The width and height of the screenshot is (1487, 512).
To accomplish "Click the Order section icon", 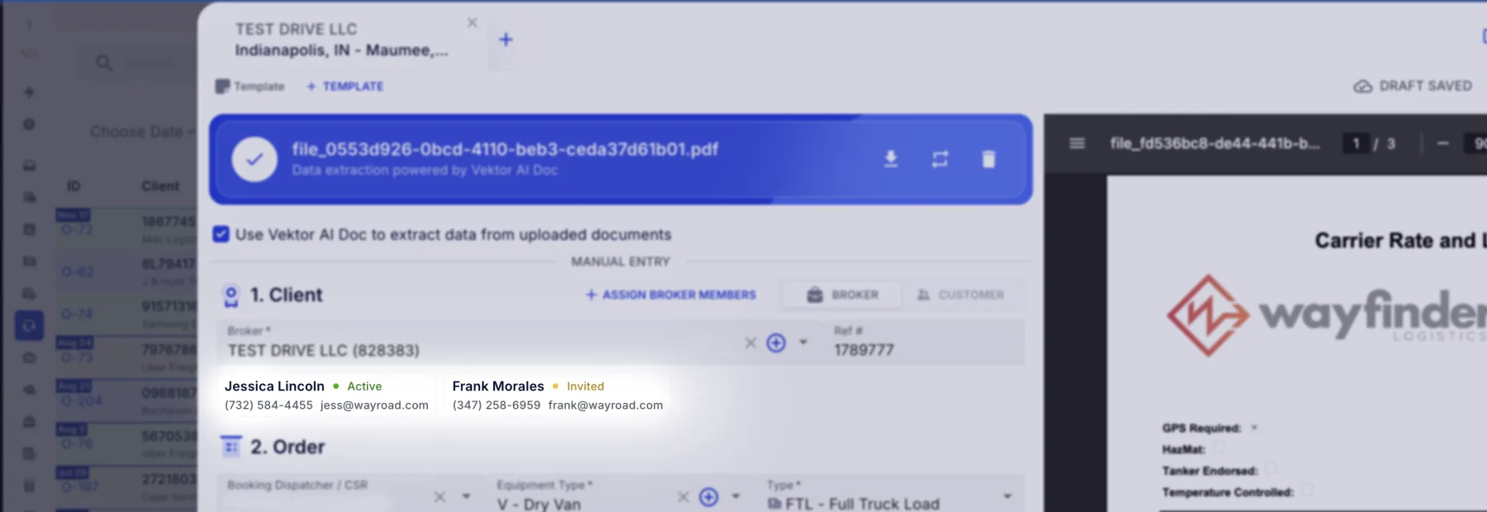I will (x=231, y=447).
